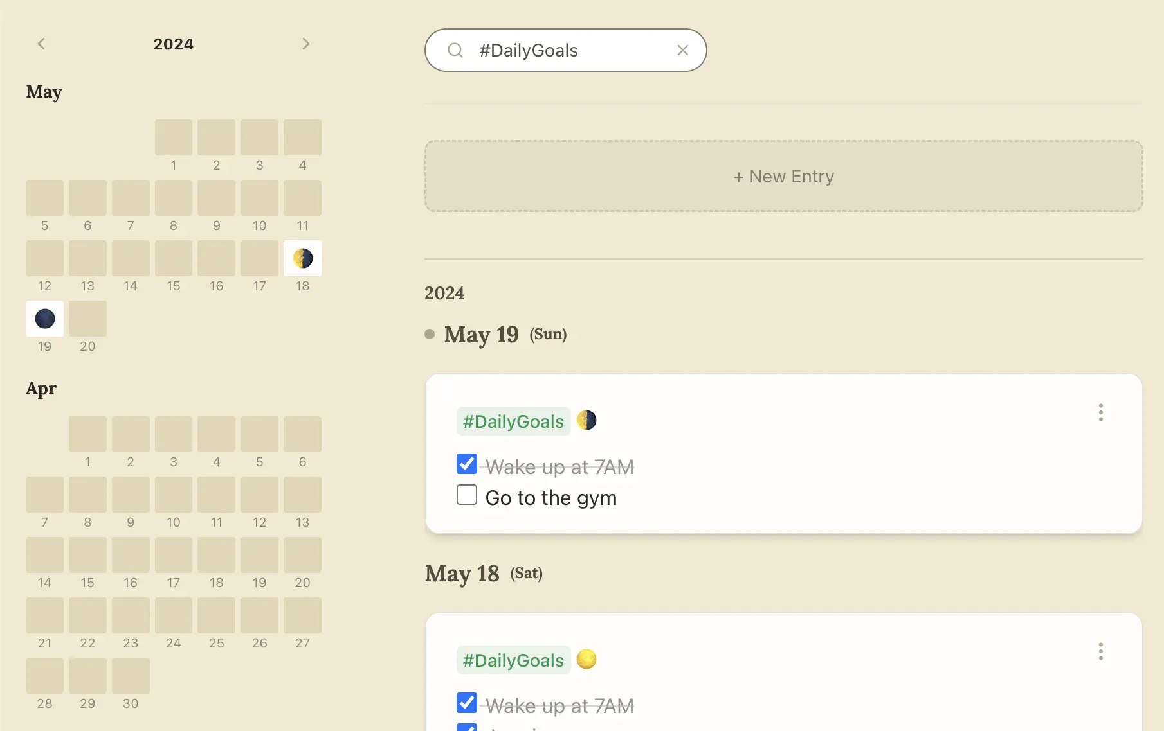Navigate to the next year with right chevron

coord(306,43)
